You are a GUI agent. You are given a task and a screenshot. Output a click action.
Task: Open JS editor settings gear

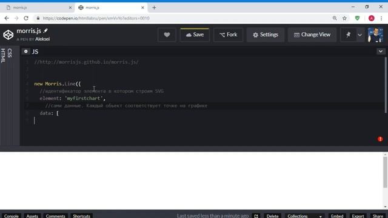point(25,51)
